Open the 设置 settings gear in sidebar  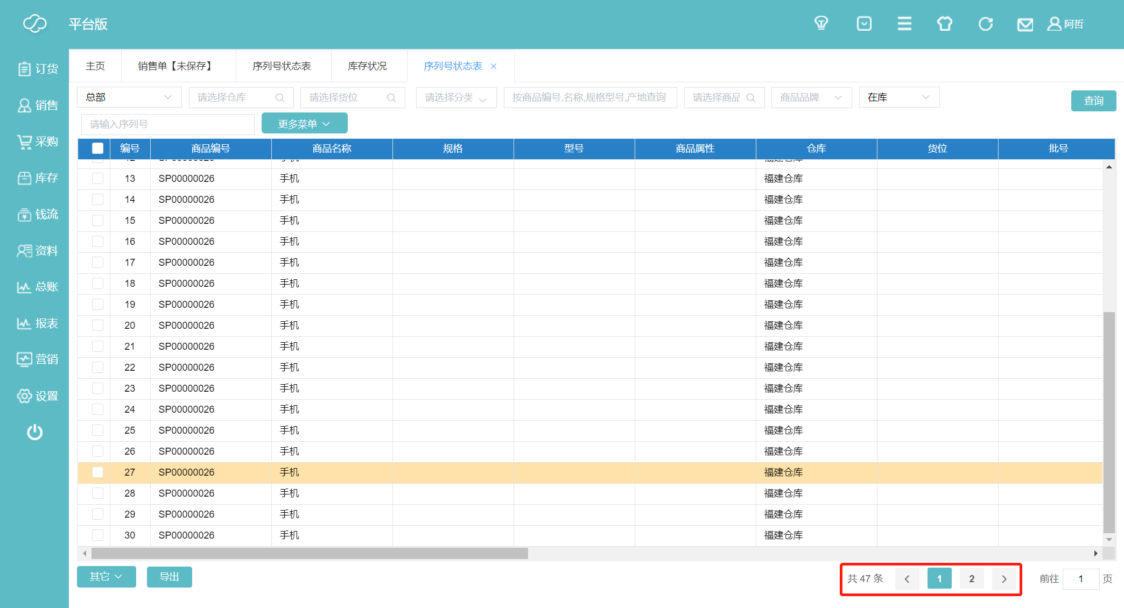coord(37,396)
